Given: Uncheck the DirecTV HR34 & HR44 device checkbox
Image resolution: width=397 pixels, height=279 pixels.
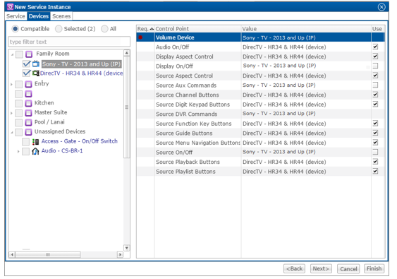Looking at the screenshot, I should pos(26,73).
